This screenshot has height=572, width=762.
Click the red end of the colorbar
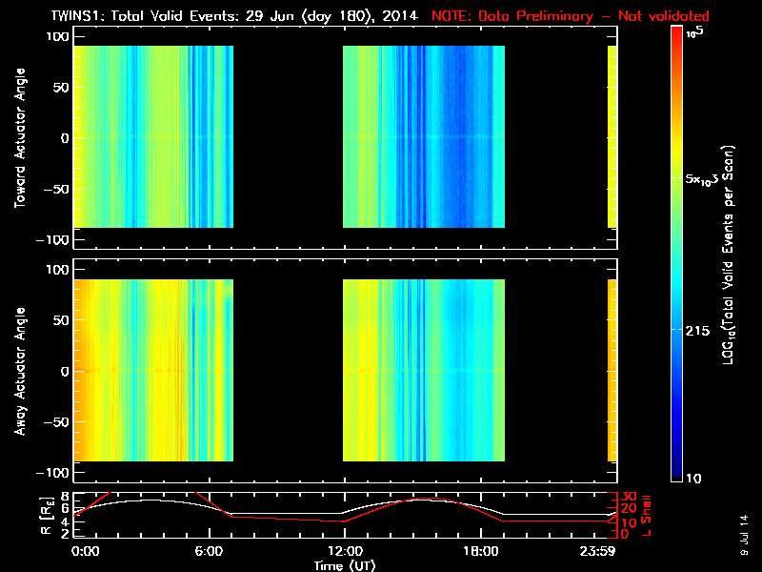(x=676, y=34)
